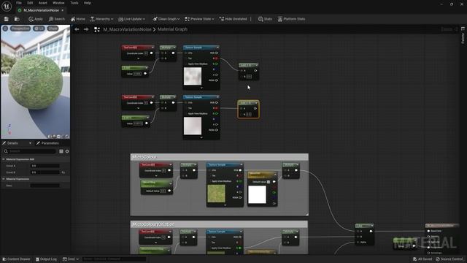Collapse the Material Expression section
Viewport: 467px width, 263px height.
4,179
